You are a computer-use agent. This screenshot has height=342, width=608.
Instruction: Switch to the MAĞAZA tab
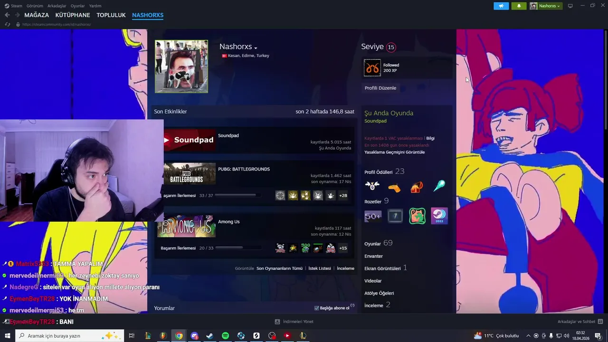[37, 15]
